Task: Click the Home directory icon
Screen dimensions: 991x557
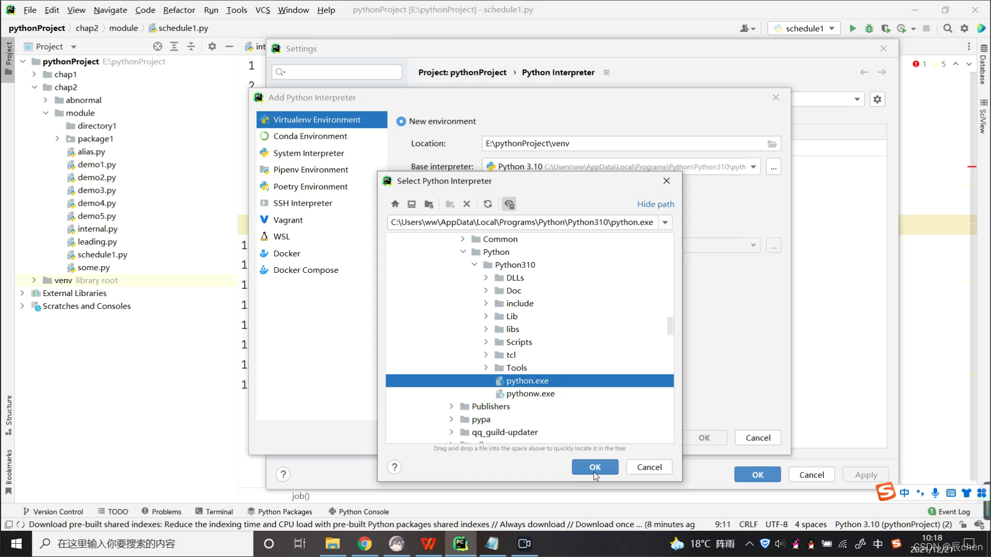Action: pyautogui.click(x=395, y=204)
